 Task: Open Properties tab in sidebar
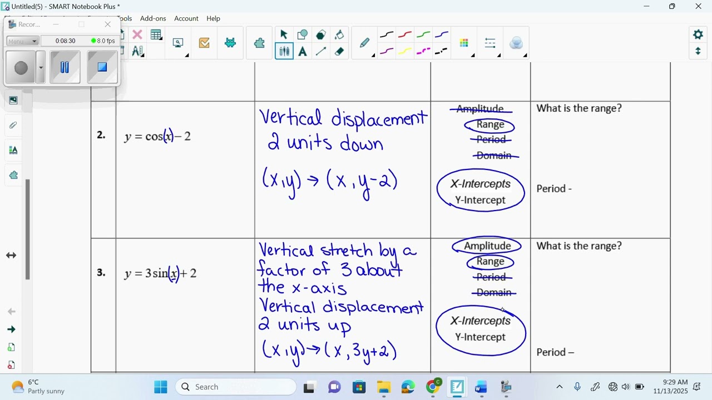click(13, 150)
